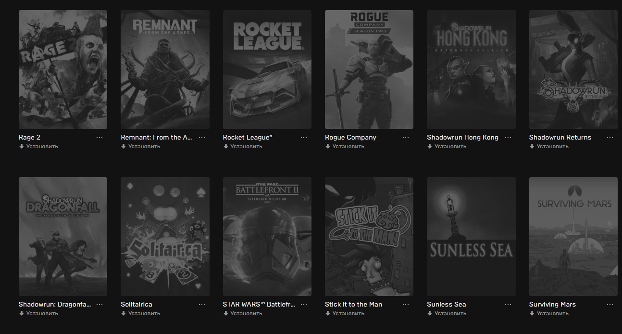622x334 pixels.
Task: Install Rocket League via Установить
Action: [x=243, y=146]
